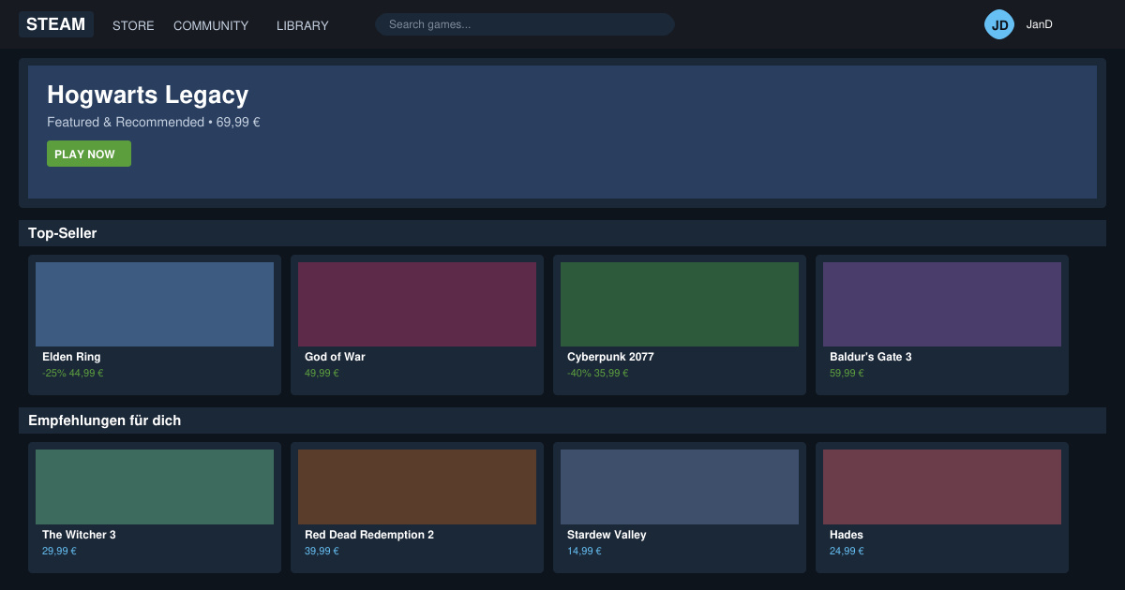Switch to the LIBRARY menu

click(x=303, y=25)
